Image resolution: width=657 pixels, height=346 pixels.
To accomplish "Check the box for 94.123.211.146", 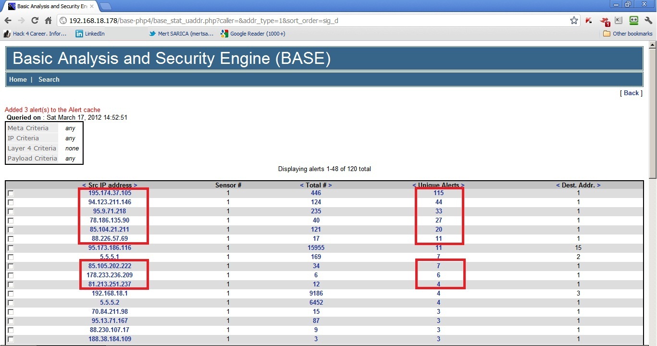I will tap(11, 202).
